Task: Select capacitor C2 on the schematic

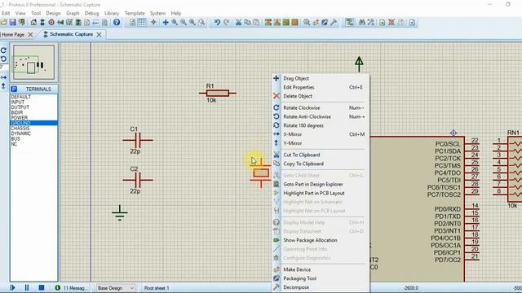Action: coord(138,180)
